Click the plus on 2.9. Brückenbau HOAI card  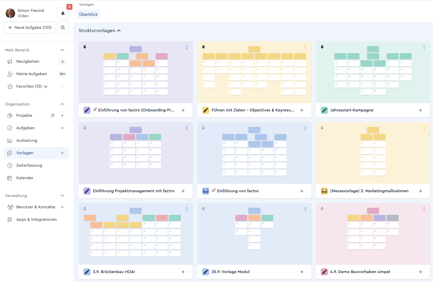183,272
